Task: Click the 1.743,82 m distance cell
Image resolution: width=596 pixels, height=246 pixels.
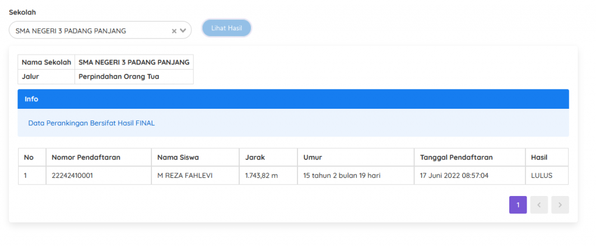Action: click(262, 175)
